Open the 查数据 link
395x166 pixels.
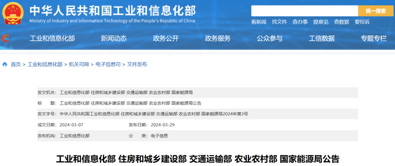coord(341,22)
